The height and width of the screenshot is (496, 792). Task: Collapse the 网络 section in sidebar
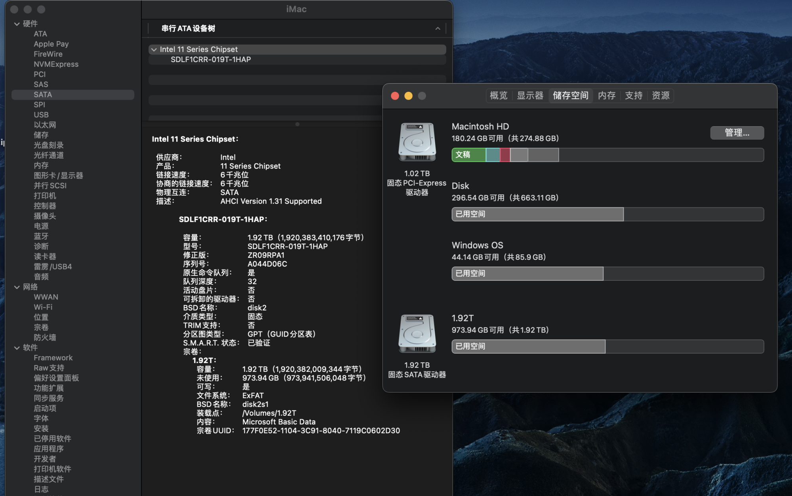tap(17, 287)
